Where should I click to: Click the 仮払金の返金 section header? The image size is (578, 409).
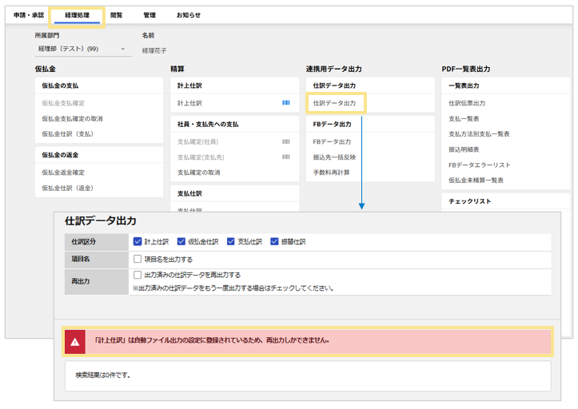pos(60,155)
